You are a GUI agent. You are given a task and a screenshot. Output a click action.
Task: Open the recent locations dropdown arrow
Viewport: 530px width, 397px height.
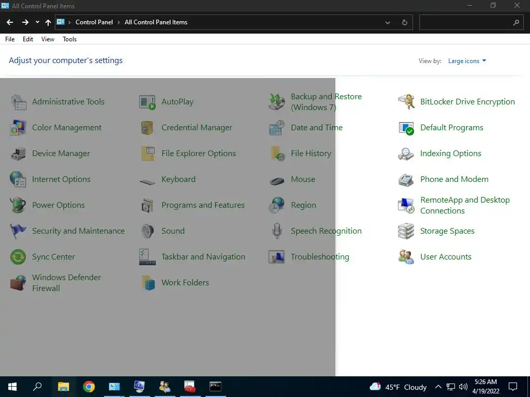[x=37, y=22]
